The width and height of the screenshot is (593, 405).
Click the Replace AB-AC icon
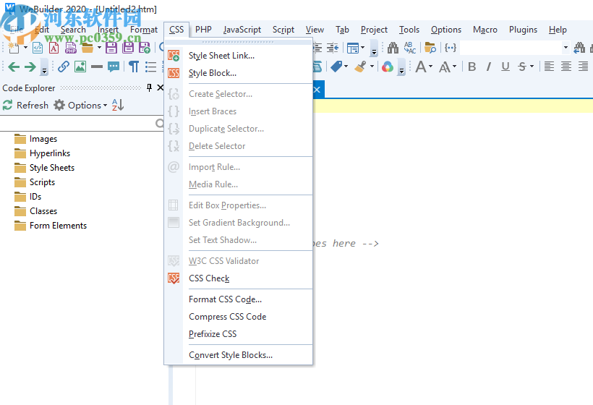[410, 48]
